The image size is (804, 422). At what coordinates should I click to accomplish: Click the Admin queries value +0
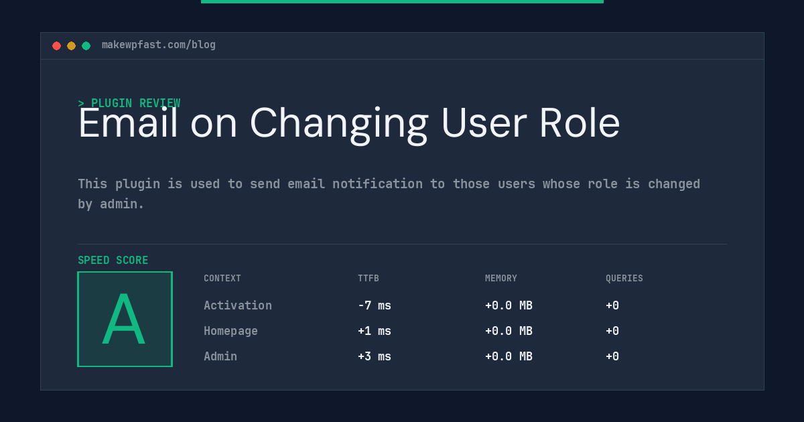pyautogui.click(x=612, y=356)
